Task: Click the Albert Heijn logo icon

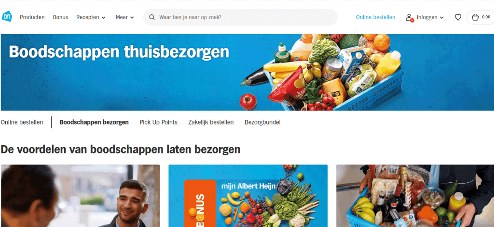Action: (x=7, y=17)
